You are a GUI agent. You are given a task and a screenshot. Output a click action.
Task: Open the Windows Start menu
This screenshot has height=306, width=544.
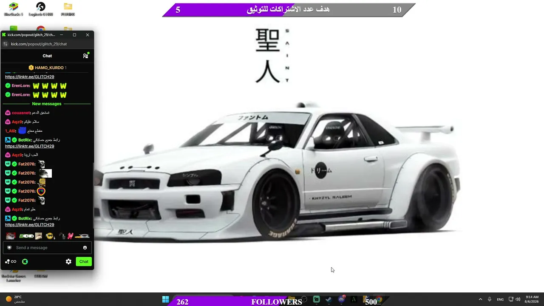[x=165, y=300]
